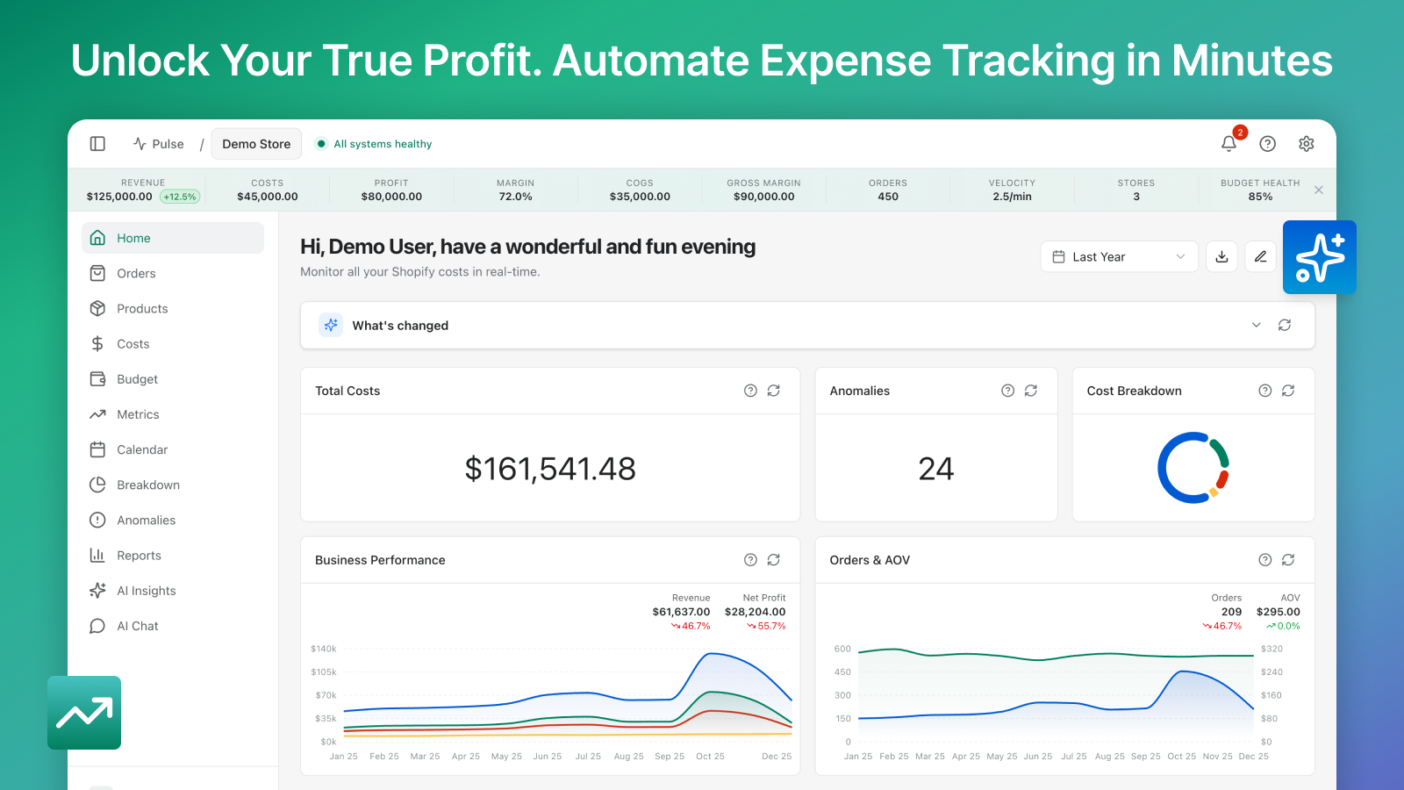Dismiss the metrics summary bar
The height and width of the screenshot is (790, 1404).
coord(1318,190)
